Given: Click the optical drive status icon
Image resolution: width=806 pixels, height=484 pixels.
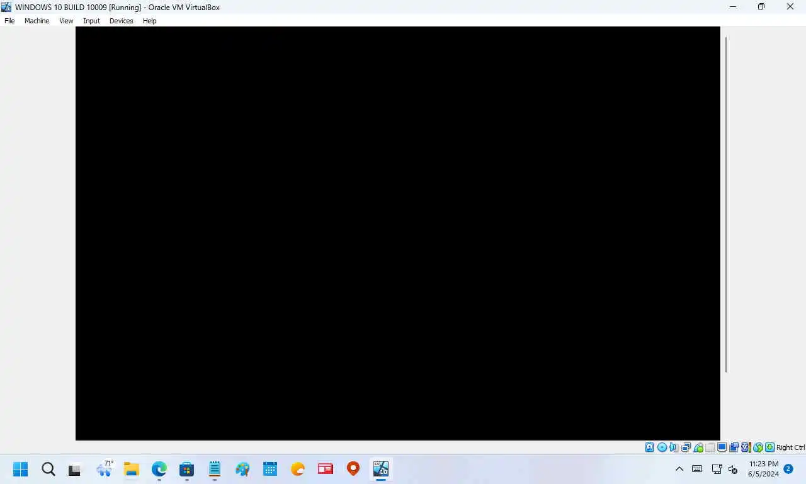Looking at the screenshot, I should [662, 447].
